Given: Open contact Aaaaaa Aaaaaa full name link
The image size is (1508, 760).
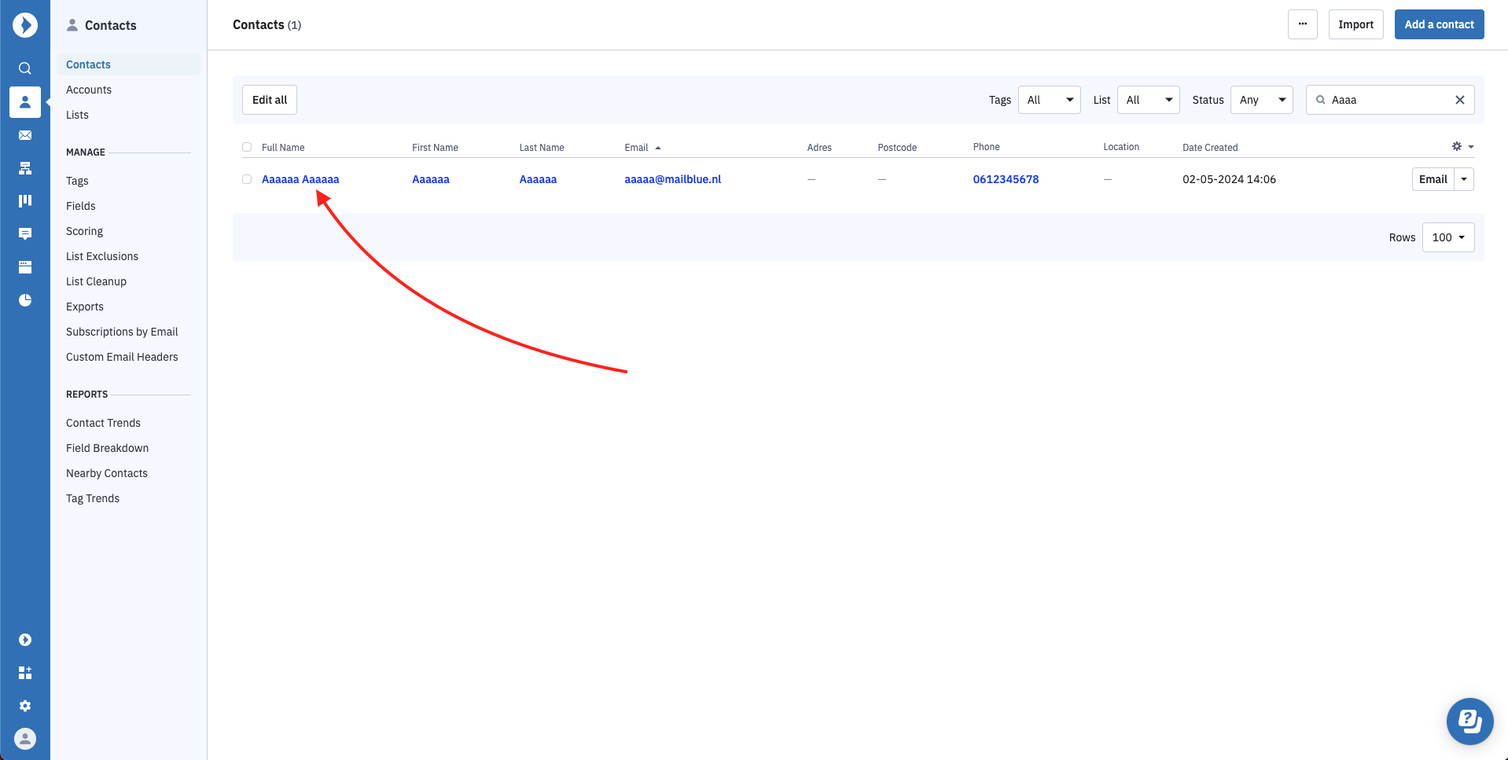Looking at the screenshot, I should coord(300,179).
